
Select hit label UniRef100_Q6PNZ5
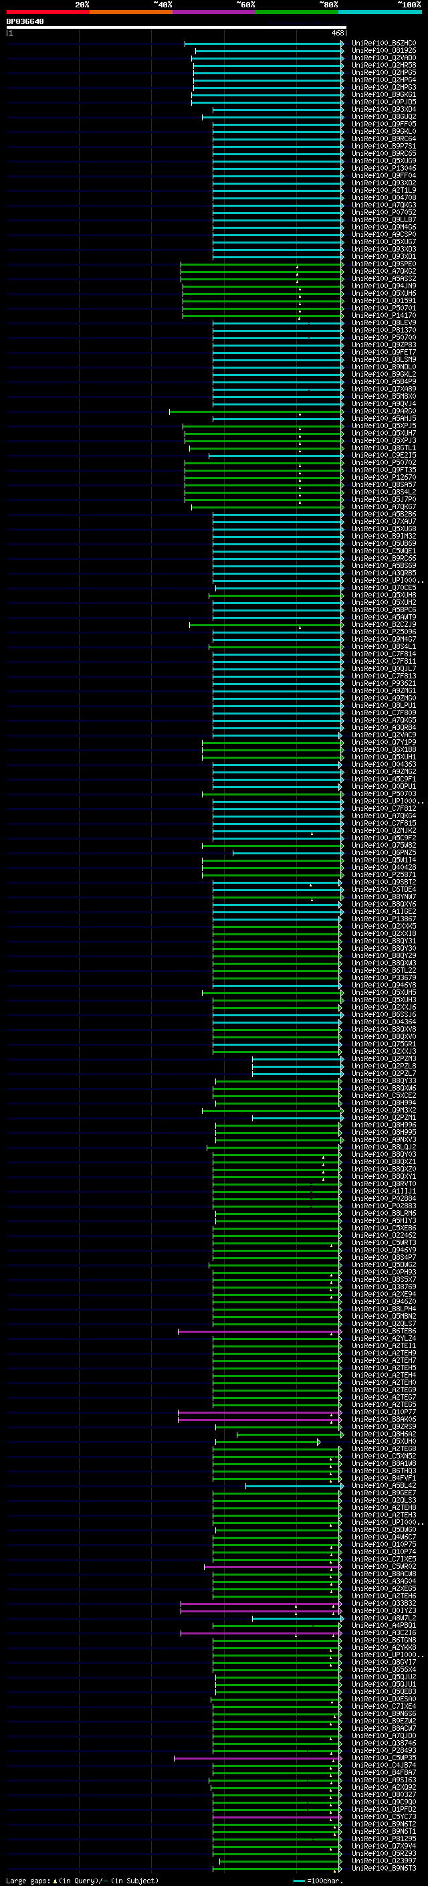pos(384,853)
